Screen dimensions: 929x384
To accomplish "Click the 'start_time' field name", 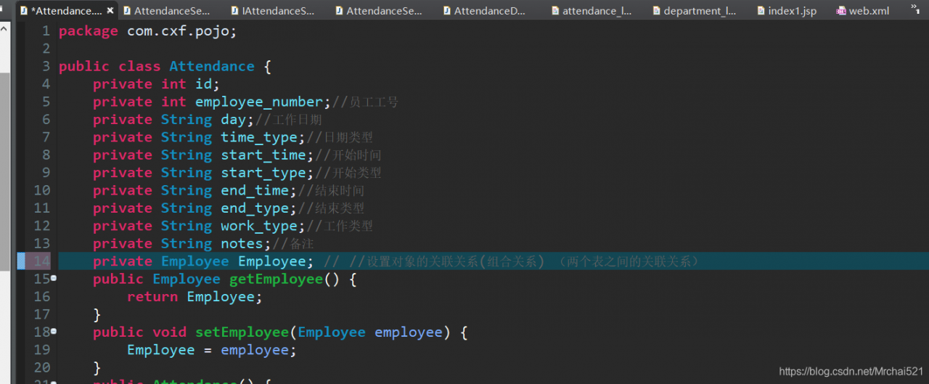I will (263, 155).
